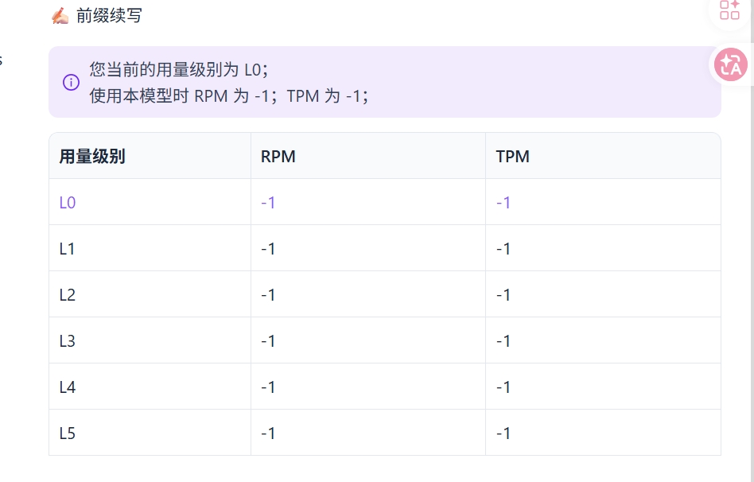Screen dimensions: 754x482
Task: Click the RPM column header
Action: (278, 157)
